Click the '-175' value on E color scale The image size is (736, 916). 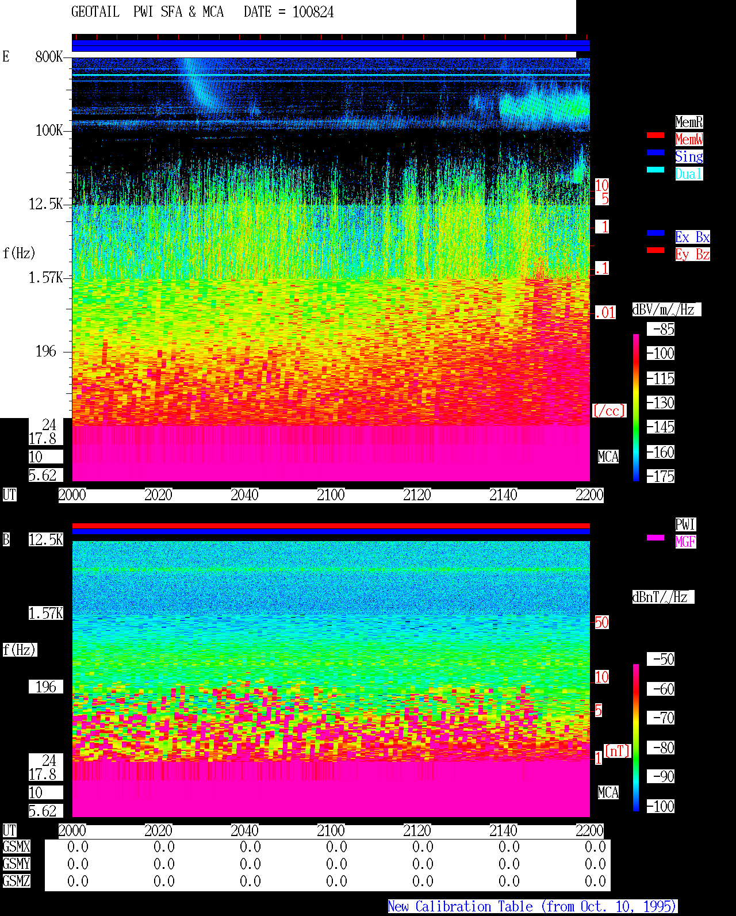(x=661, y=476)
